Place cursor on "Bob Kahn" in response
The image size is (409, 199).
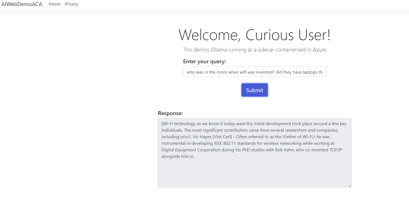pyautogui.click(x=285, y=150)
